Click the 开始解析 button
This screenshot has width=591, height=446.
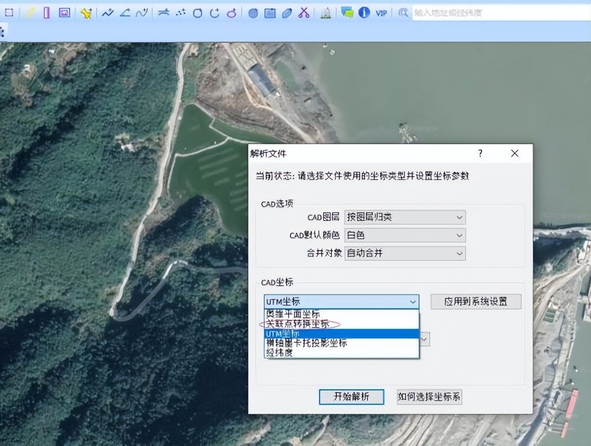[x=351, y=397]
